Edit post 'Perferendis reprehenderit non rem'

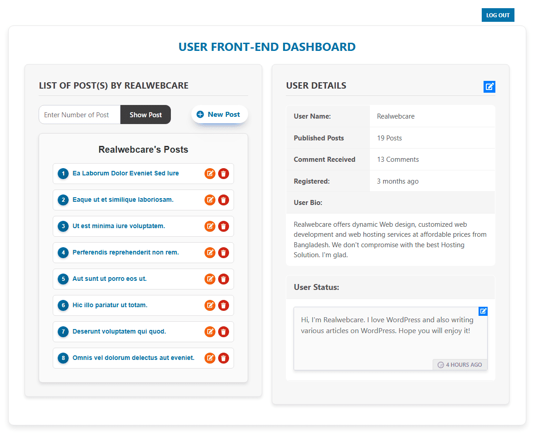(210, 253)
